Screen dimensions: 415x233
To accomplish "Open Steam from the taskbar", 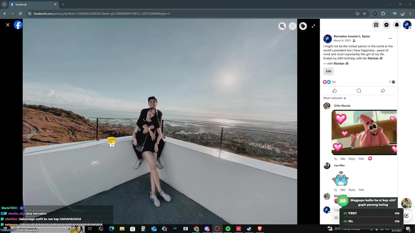I will coord(249,229).
